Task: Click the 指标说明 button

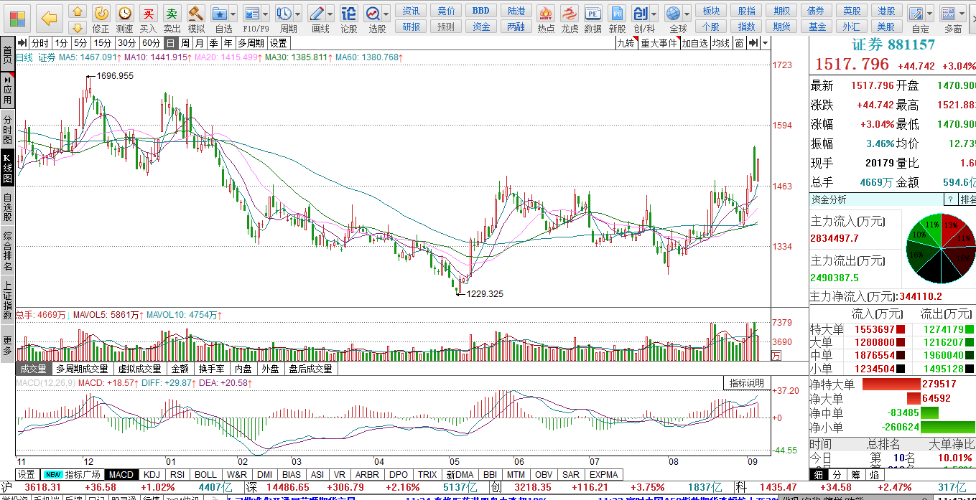Action: point(747,383)
